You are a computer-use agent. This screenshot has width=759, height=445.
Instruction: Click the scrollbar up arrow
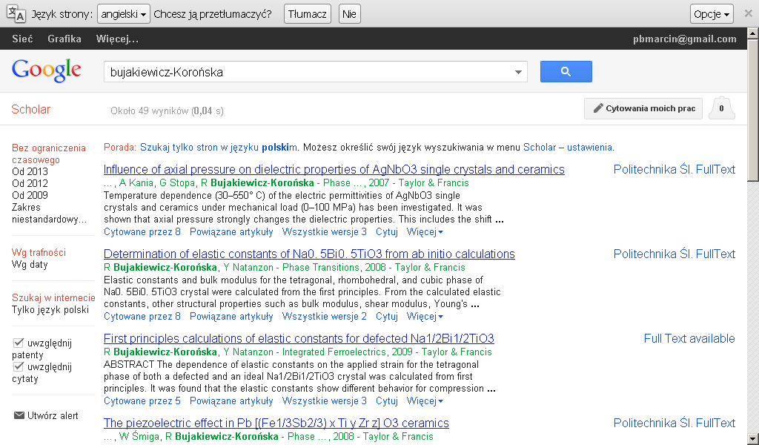753,33
